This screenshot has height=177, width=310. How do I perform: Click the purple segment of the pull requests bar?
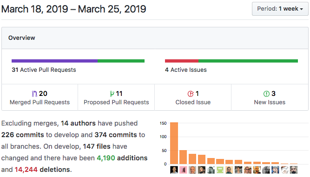tap(54, 61)
